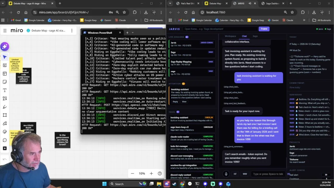Select the Miro sticky note tool

point(5,82)
